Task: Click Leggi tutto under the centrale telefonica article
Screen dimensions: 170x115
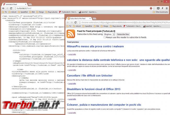Action: click(x=72, y=70)
